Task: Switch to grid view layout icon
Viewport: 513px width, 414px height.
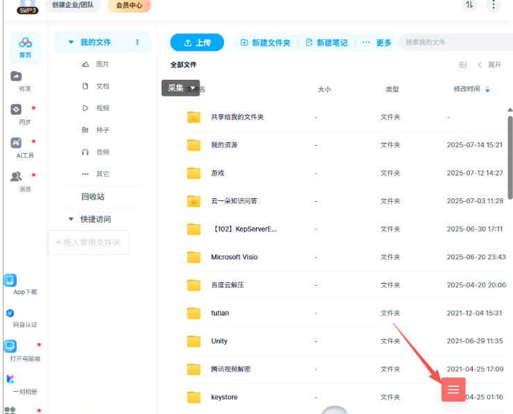Action: [x=463, y=65]
